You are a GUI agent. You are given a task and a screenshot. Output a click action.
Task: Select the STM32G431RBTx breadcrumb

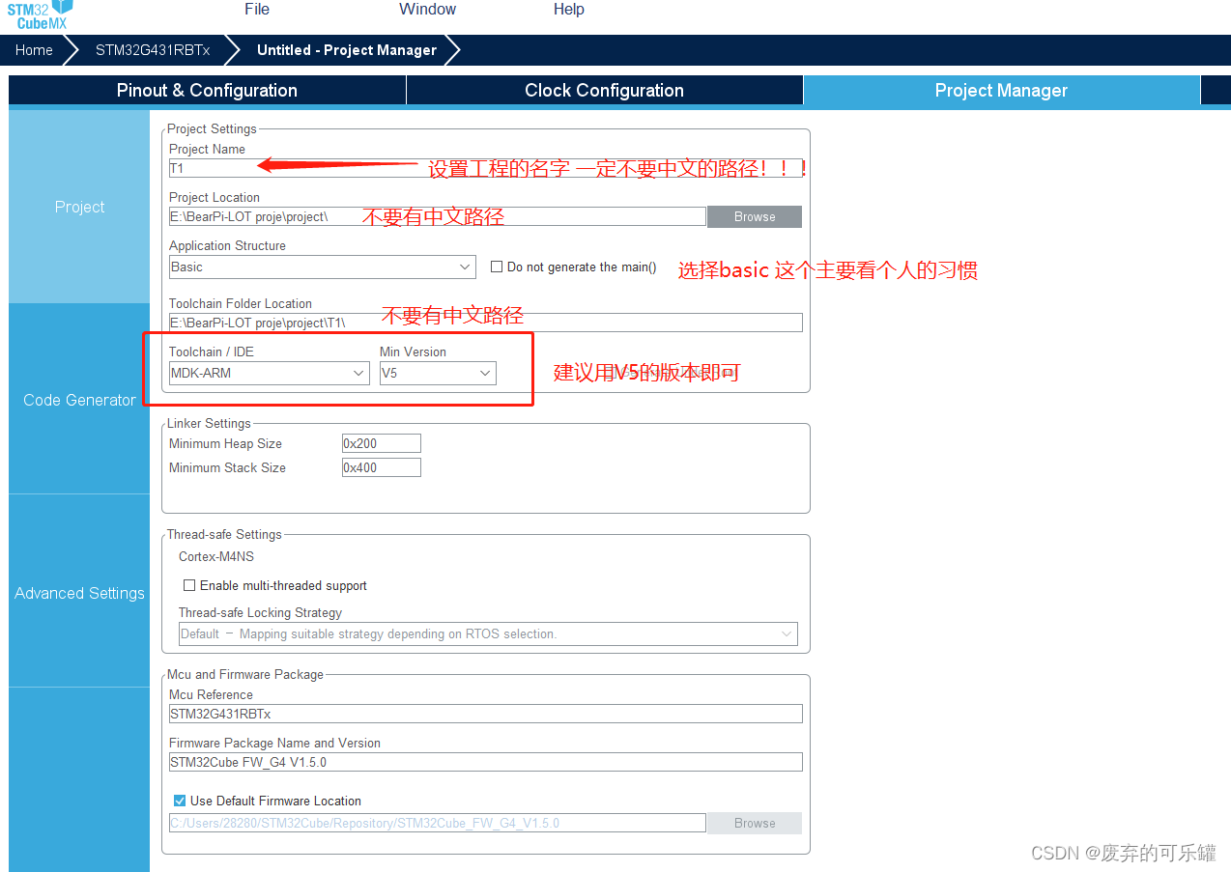153,50
